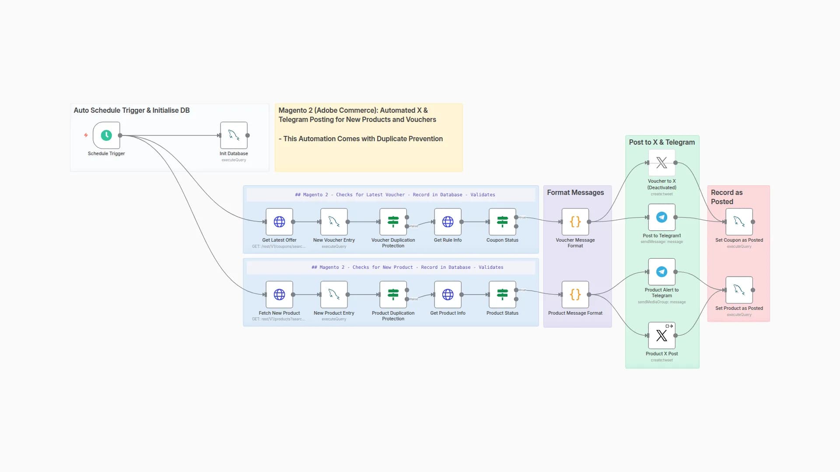Click the red trigger lightning bolt icon
The height and width of the screenshot is (472, 840).
(86, 135)
